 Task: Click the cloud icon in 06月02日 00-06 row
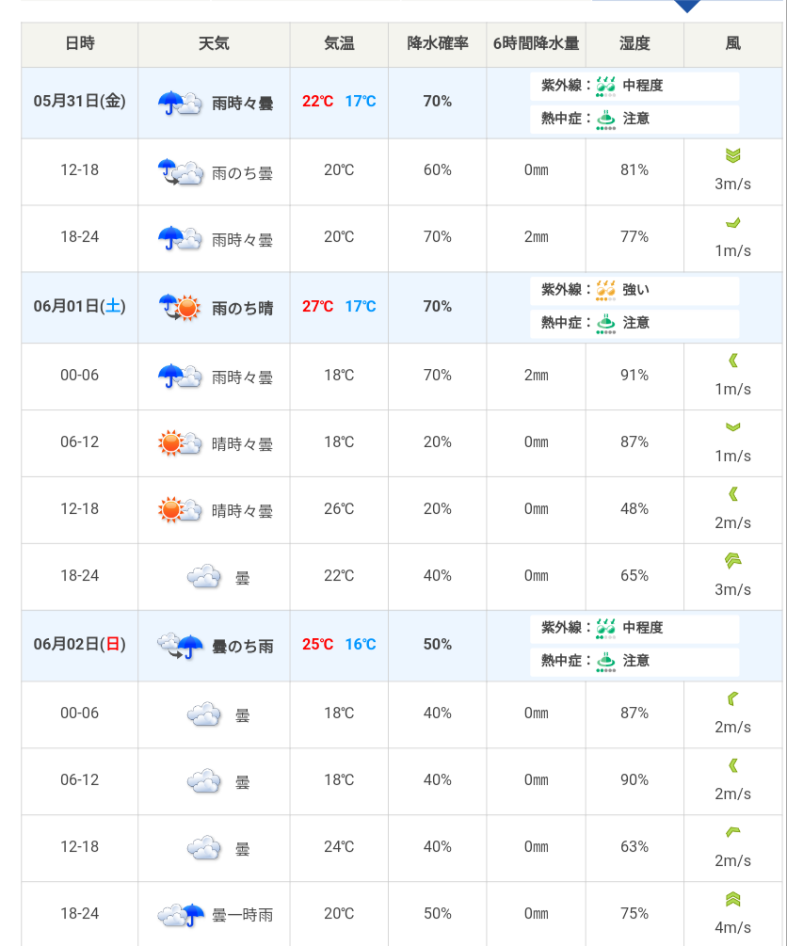203,714
